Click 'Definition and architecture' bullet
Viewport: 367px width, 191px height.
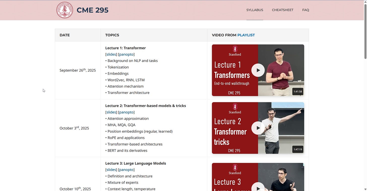[129, 176]
